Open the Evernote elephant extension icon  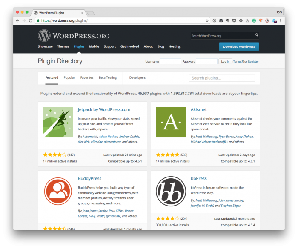(227, 20)
